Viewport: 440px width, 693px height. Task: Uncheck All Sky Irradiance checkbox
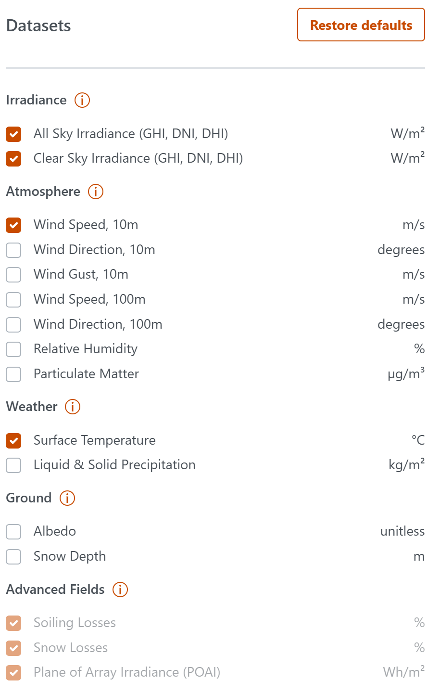tap(13, 134)
